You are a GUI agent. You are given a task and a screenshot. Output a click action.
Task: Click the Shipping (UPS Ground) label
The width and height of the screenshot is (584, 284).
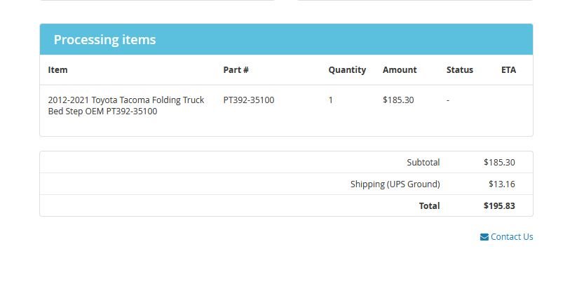point(395,184)
